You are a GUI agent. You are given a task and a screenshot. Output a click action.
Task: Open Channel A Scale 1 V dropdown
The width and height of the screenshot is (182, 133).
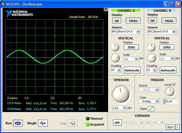(131, 59)
